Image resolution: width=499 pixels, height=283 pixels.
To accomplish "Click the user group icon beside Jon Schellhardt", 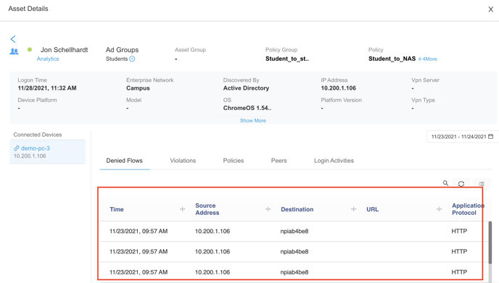I will click(x=14, y=51).
